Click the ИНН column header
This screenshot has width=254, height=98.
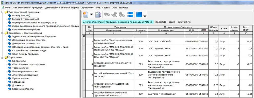click(x=192, y=30)
